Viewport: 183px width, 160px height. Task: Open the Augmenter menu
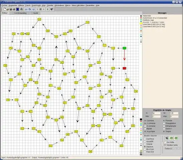point(13,5)
